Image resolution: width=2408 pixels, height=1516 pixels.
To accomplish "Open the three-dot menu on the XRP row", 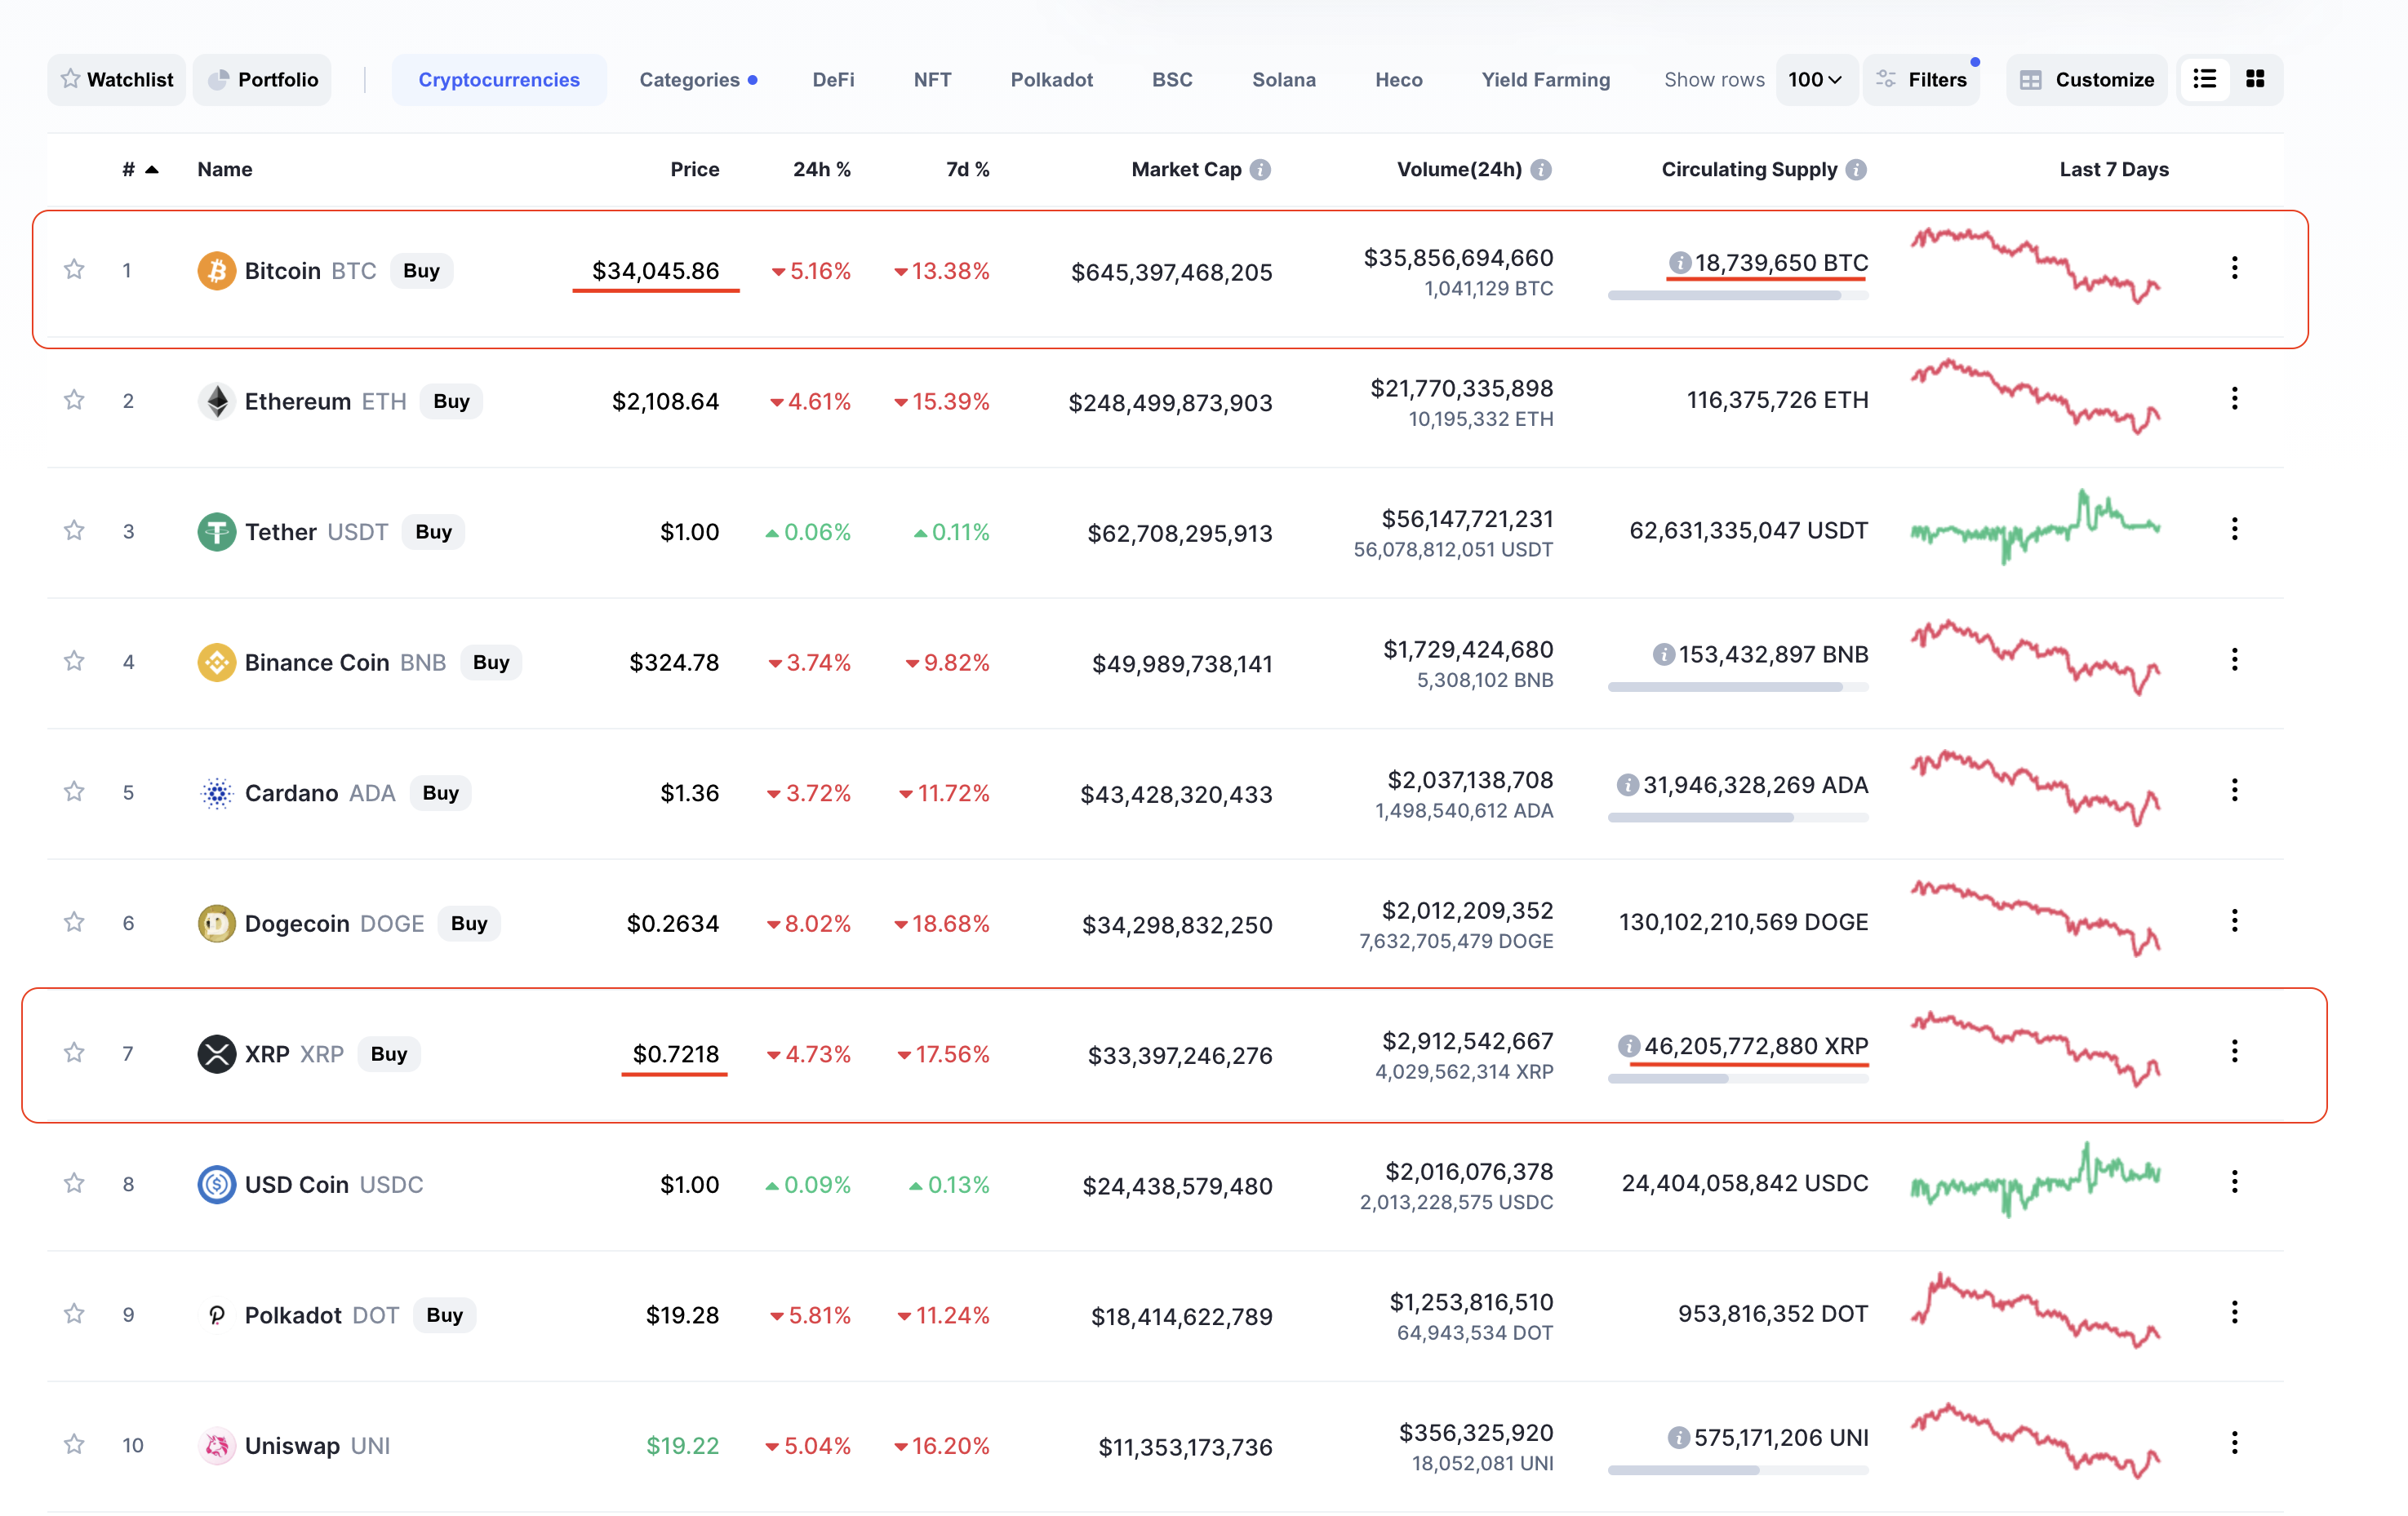I will pyautogui.click(x=2234, y=1051).
